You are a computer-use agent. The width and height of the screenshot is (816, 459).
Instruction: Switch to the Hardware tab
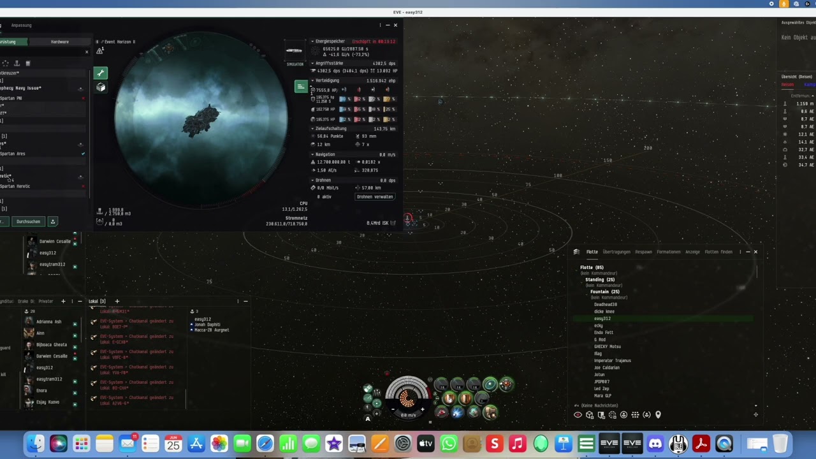[x=60, y=41]
